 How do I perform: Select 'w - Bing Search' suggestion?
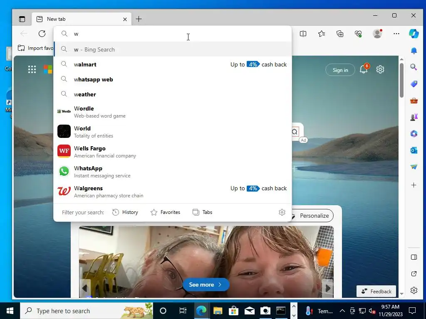[x=173, y=49]
